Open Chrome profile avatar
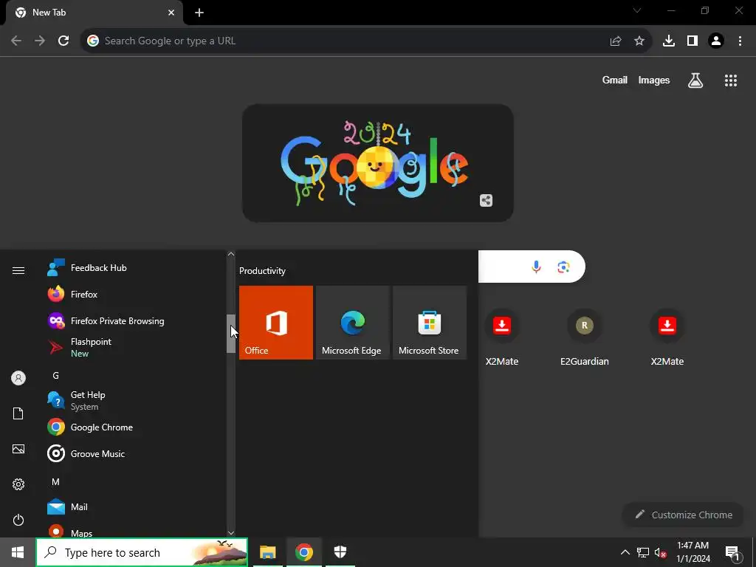756x567 pixels. coord(716,41)
